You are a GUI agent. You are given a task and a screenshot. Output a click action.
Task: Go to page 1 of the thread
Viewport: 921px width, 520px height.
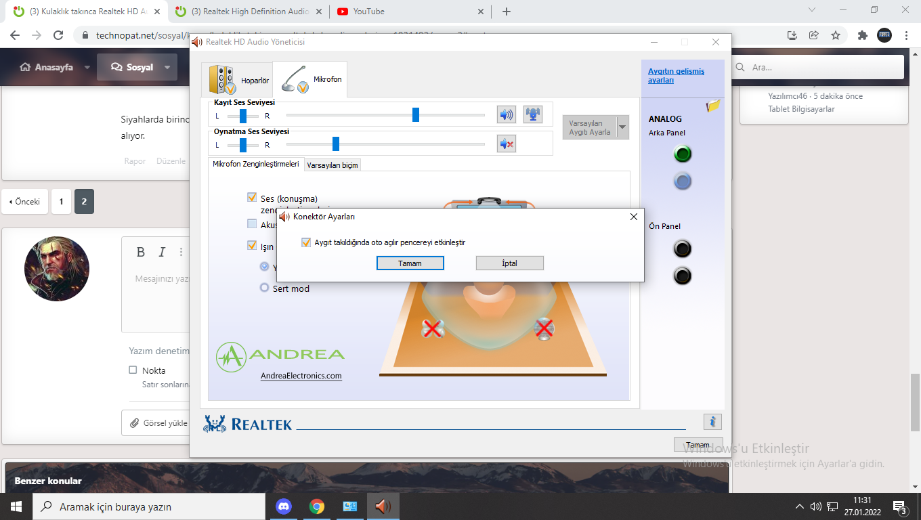coord(61,202)
